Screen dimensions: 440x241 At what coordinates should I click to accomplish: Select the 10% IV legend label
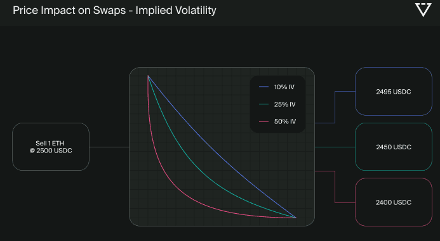(x=284, y=87)
